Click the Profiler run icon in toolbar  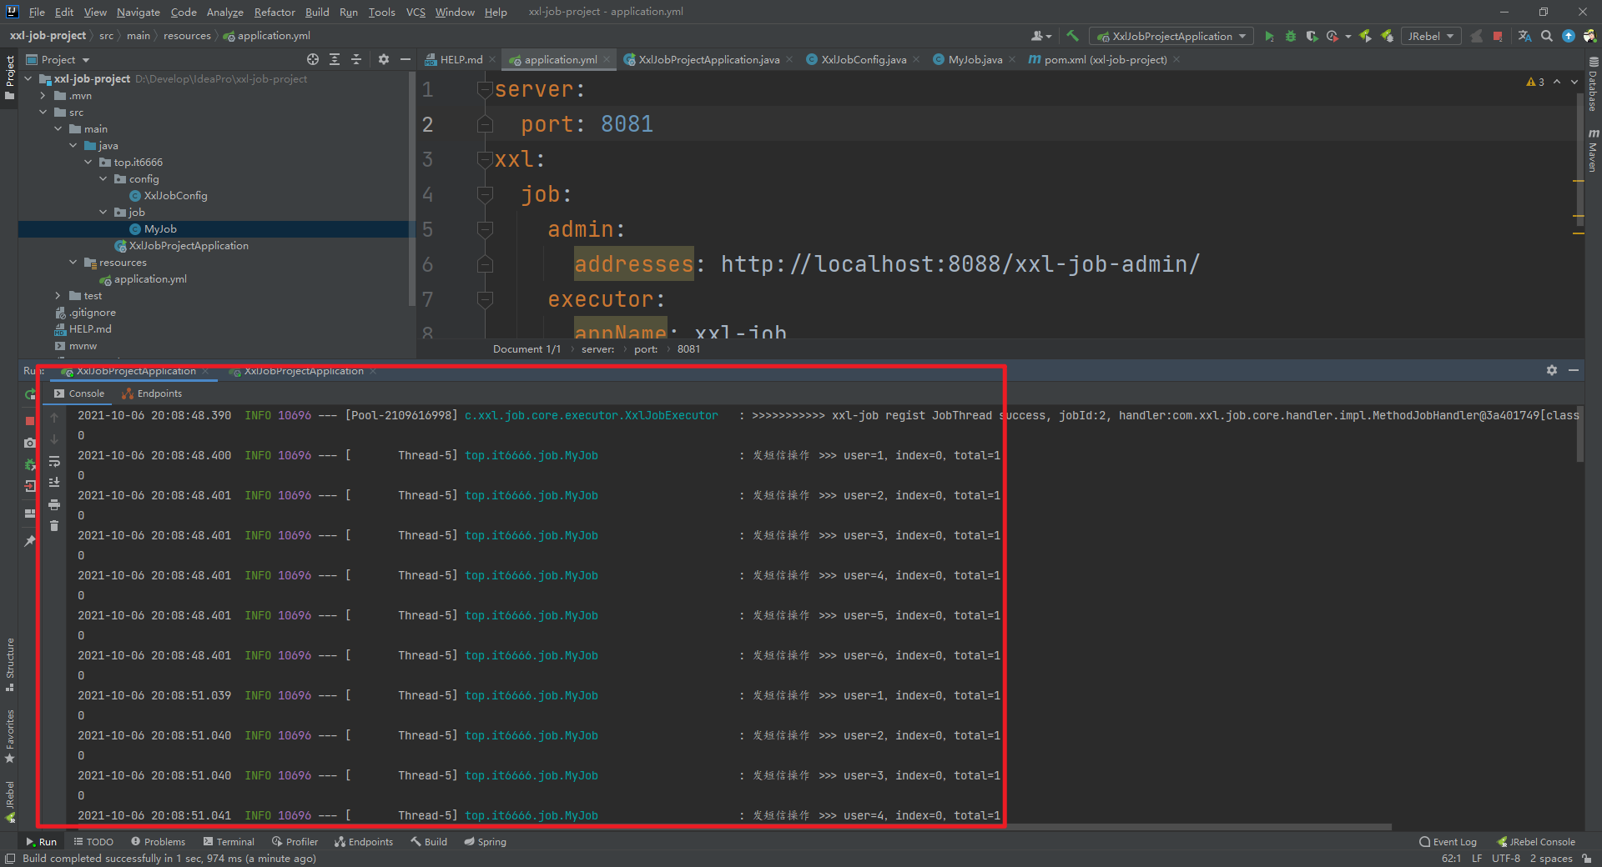1332,36
